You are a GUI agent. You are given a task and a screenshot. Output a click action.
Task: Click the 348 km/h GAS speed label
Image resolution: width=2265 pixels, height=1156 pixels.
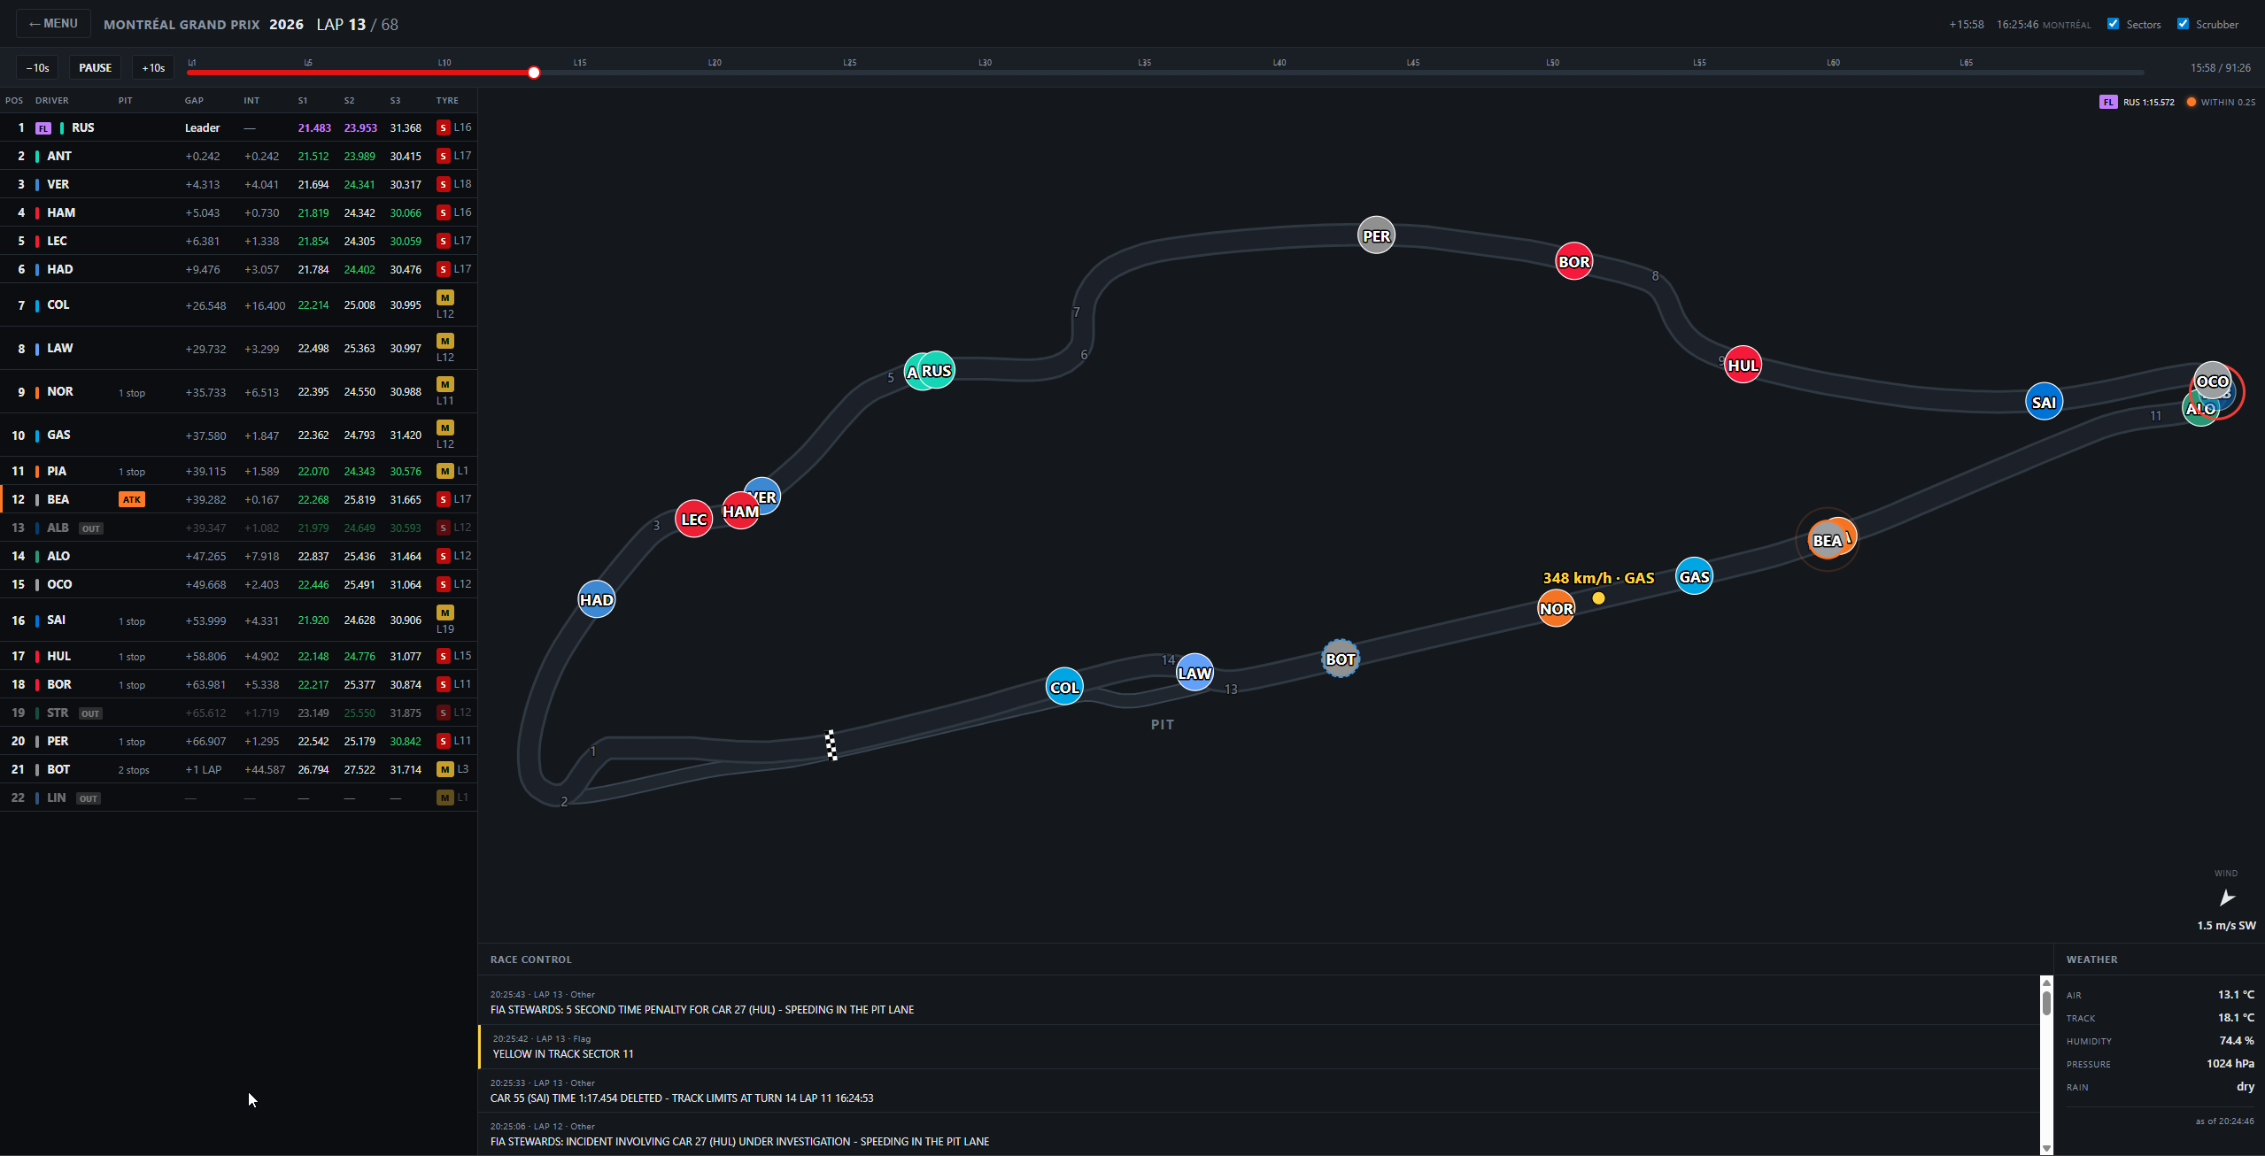click(1598, 578)
